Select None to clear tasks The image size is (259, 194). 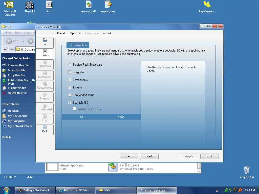(121, 117)
